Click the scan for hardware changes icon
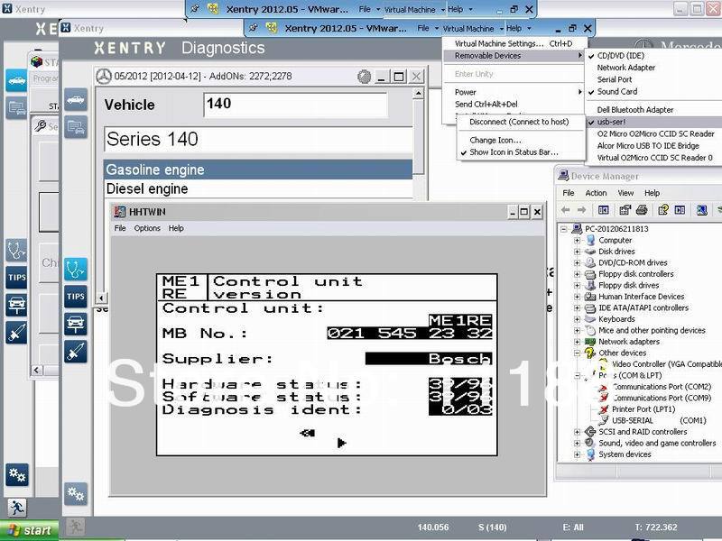Viewport: 722px width, 541px height. click(701, 210)
